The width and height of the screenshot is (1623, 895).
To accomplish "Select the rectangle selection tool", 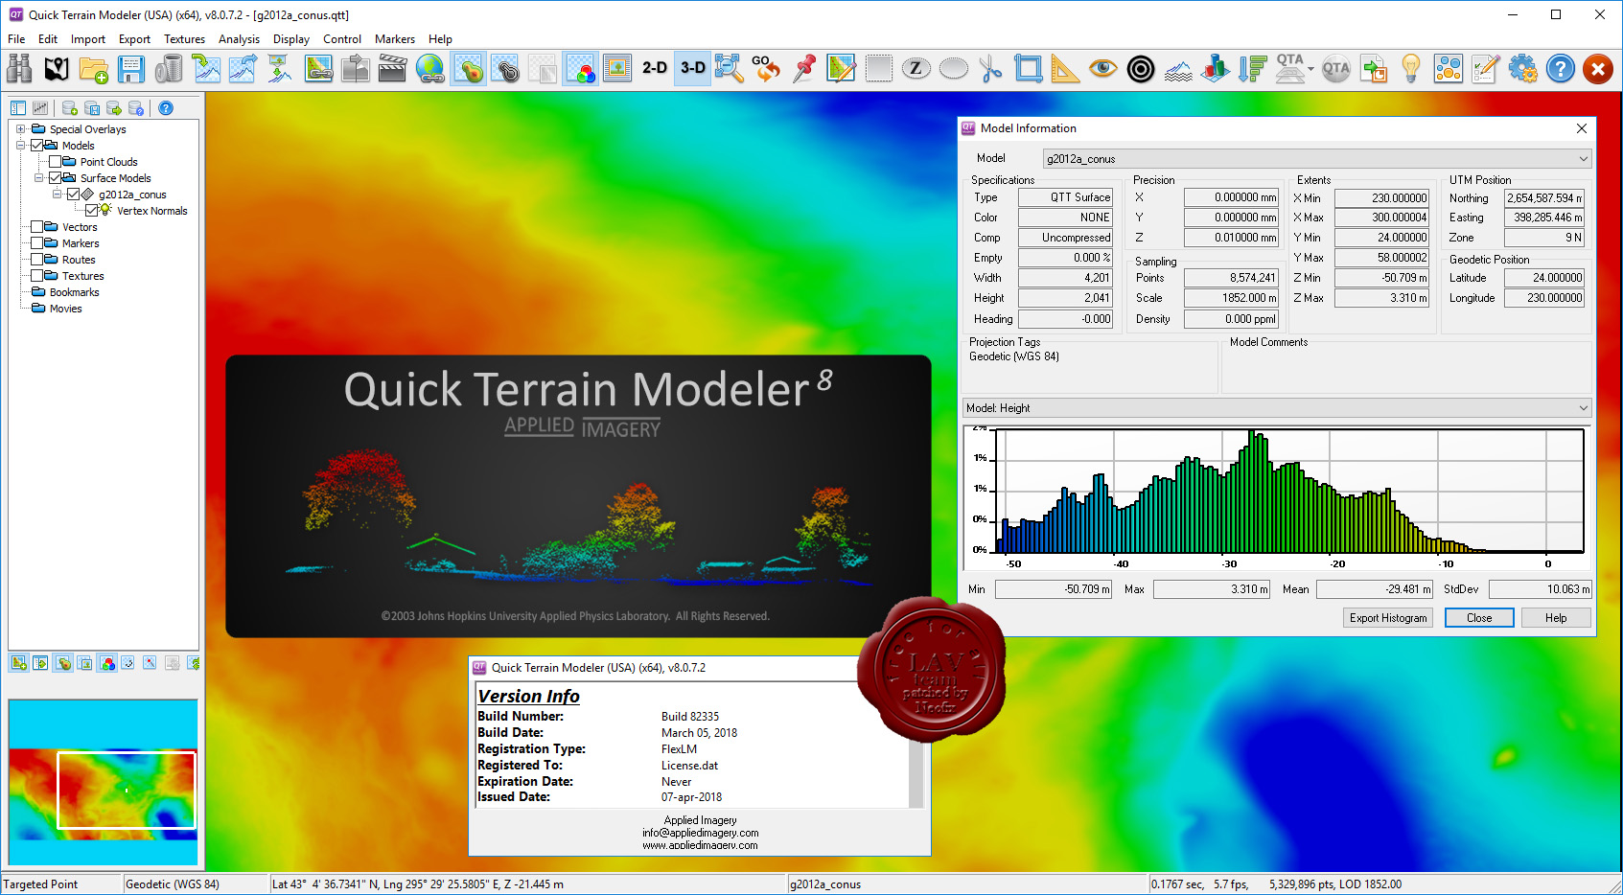I will click(x=878, y=69).
